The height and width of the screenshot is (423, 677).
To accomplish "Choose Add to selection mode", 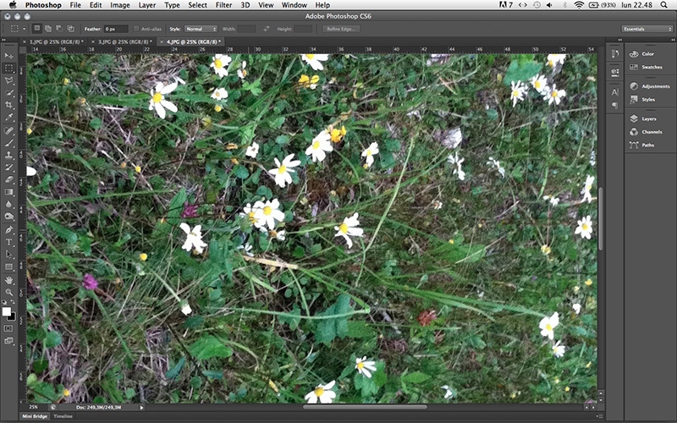I will (x=48, y=29).
